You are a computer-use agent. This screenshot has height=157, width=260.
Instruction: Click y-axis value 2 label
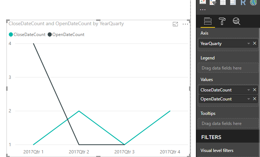(10, 111)
